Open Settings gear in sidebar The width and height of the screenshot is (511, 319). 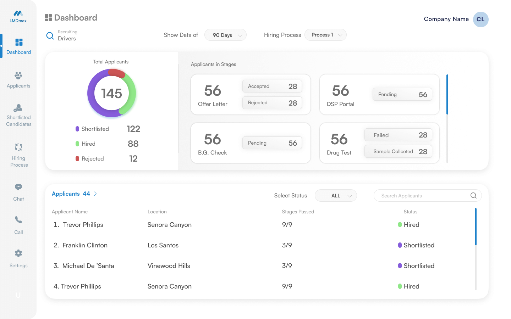click(18, 253)
